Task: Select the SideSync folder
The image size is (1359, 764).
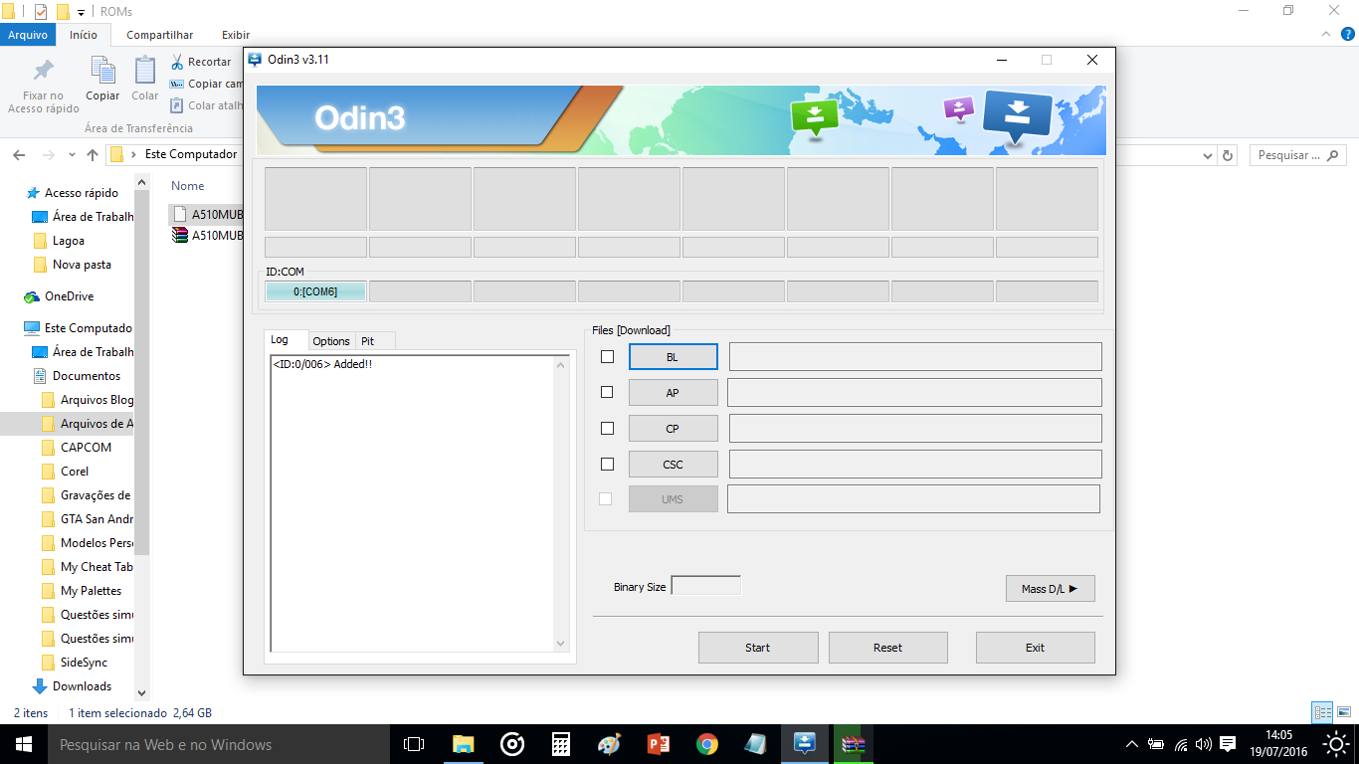Action: point(84,663)
